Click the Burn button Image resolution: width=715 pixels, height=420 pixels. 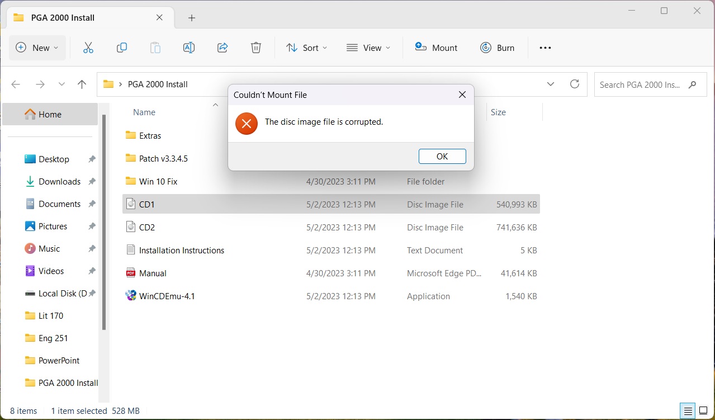[x=497, y=48]
